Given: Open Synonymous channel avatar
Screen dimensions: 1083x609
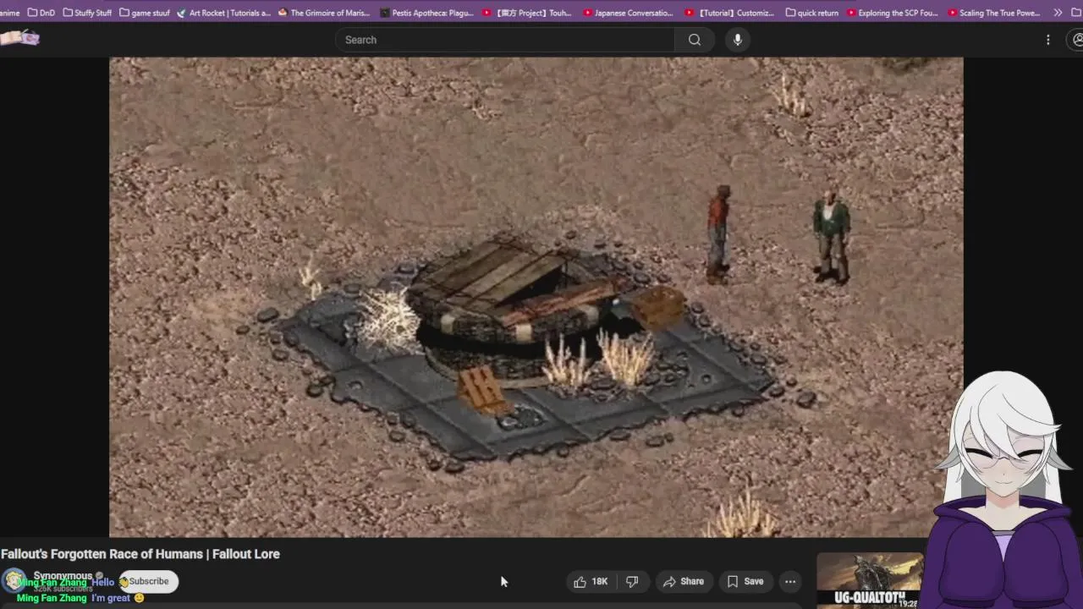Looking at the screenshot, I should 14,580.
